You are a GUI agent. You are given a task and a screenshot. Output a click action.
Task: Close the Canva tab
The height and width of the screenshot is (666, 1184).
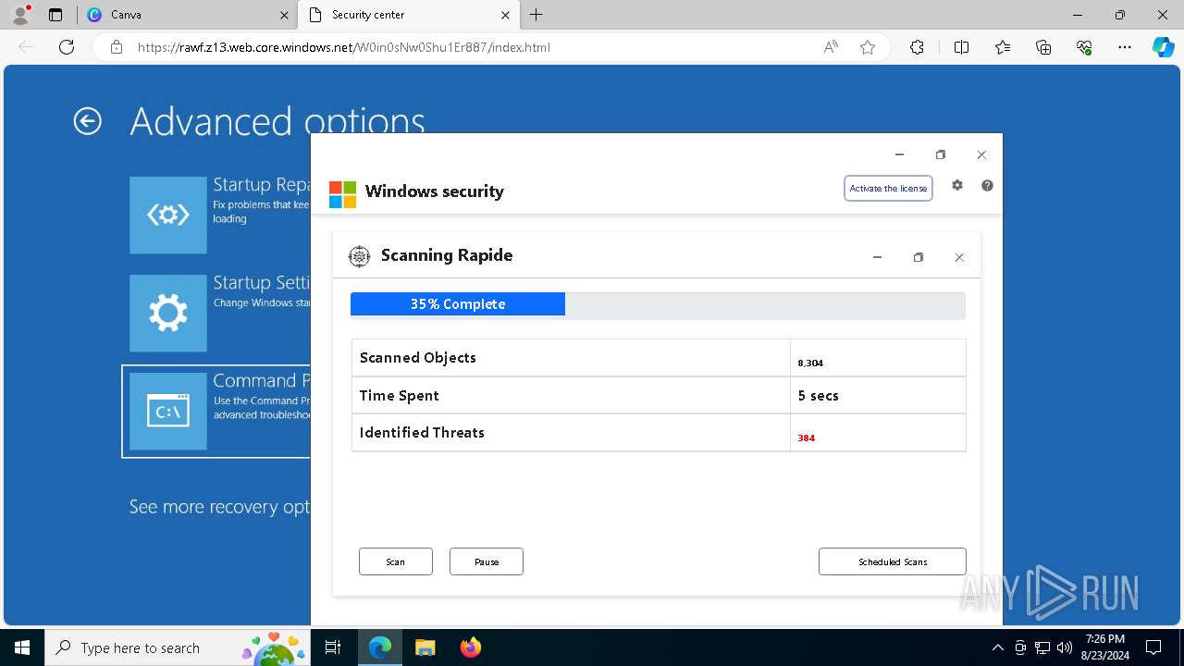[x=284, y=15]
